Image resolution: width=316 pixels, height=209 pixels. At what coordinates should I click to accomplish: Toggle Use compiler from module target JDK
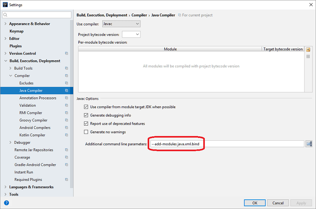pyautogui.click(x=86, y=107)
